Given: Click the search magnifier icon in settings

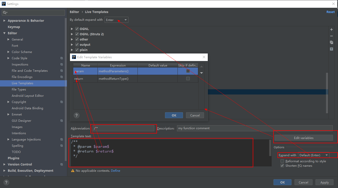Looking at the screenshot, I should pos(5,12).
